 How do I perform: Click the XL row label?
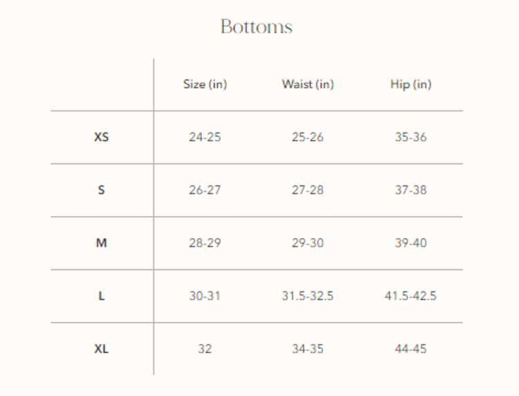(x=101, y=349)
